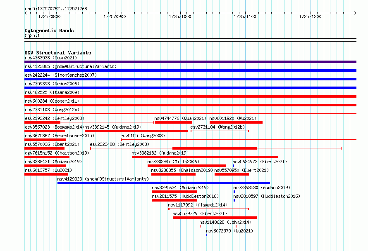
Task: Select the red bar under nsv5579729
Action: pos(215,218)
